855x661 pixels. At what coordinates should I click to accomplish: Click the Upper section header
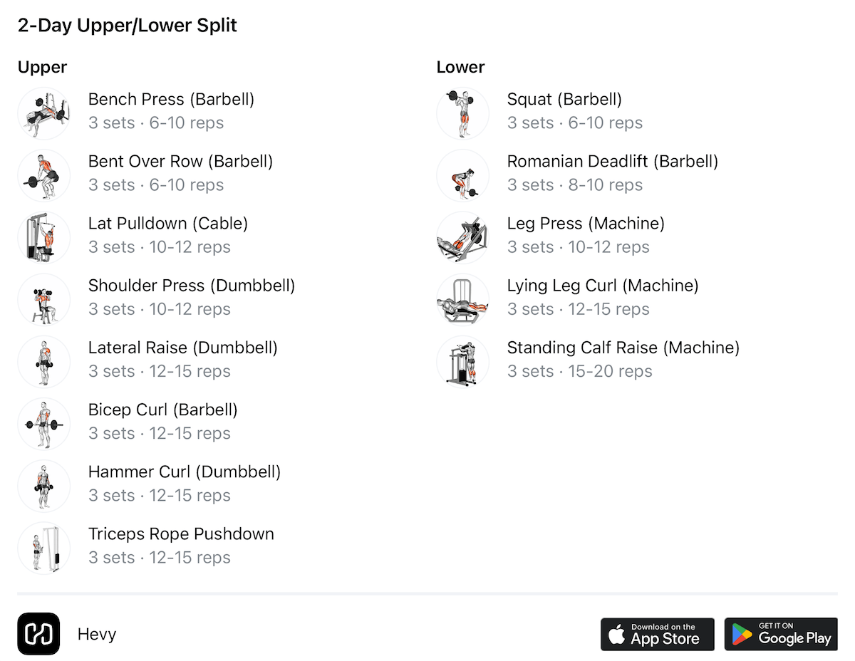coord(42,67)
